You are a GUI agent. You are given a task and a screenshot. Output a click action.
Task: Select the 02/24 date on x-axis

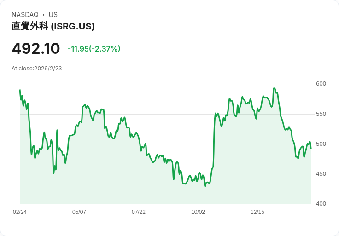click(x=20, y=212)
